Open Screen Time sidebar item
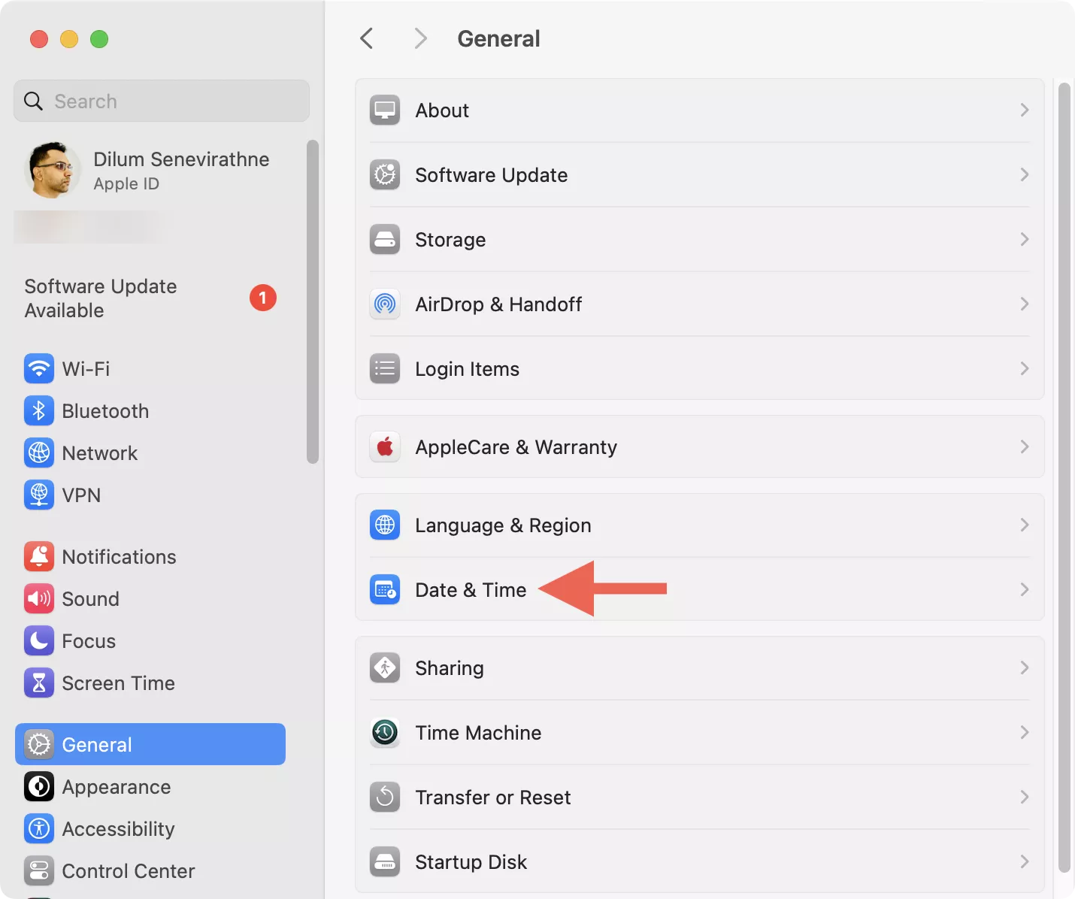Screen dimensions: 1075x899 tap(118, 683)
